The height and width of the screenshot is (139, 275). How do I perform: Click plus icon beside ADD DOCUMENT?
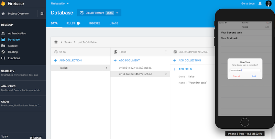coord(115,60)
